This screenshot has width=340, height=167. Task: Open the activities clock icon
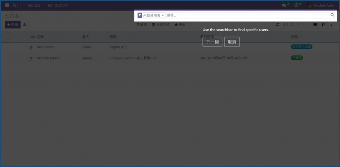[x=297, y=5]
